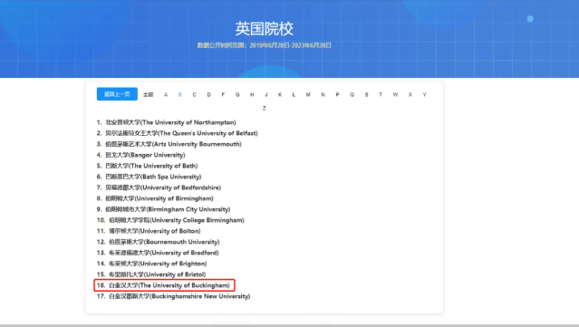The image size is (579, 327).
Task: Open Birmingham City University entry
Action: pos(163,209)
